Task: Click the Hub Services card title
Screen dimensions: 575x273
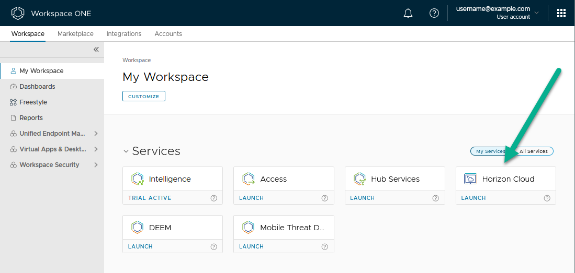Action: [x=396, y=179]
